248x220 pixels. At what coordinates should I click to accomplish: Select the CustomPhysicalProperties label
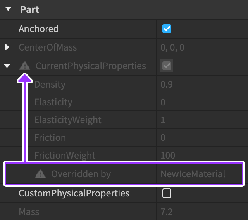[x=74, y=193]
